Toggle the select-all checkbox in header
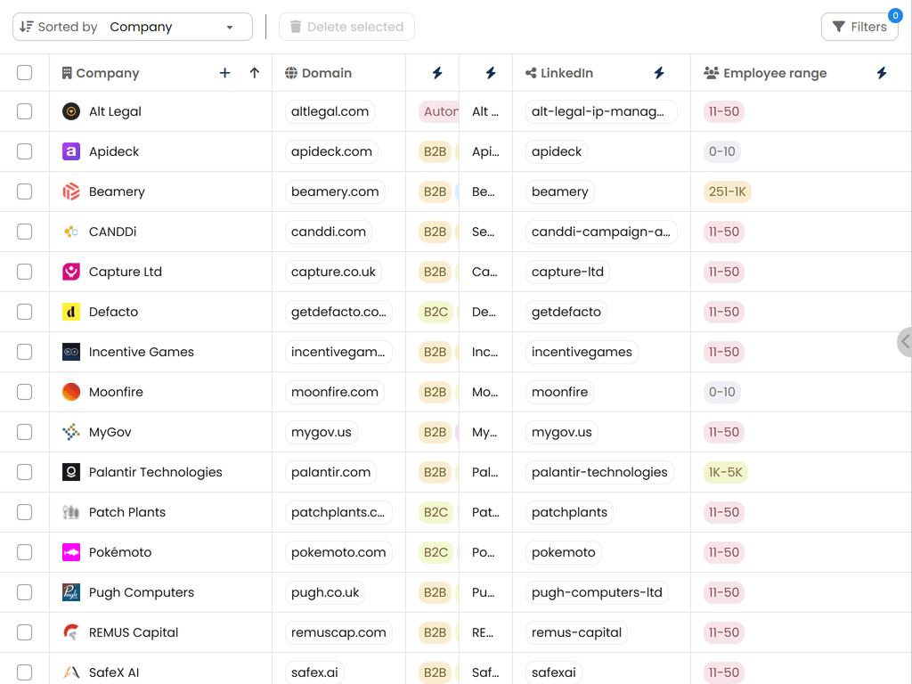Screen dimensions: 912x684 tap(24, 73)
